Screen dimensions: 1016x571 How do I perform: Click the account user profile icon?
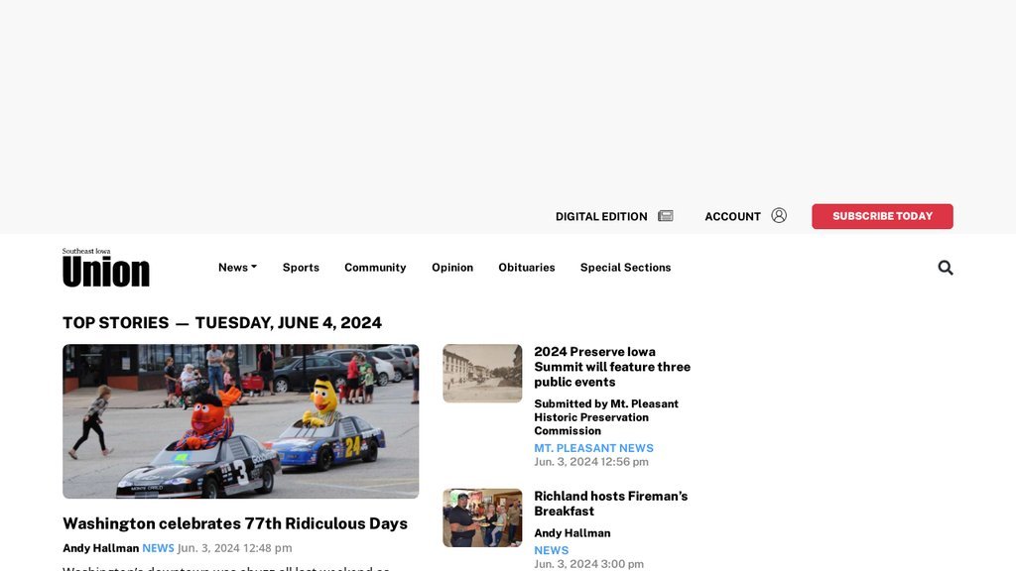coord(779,215)
